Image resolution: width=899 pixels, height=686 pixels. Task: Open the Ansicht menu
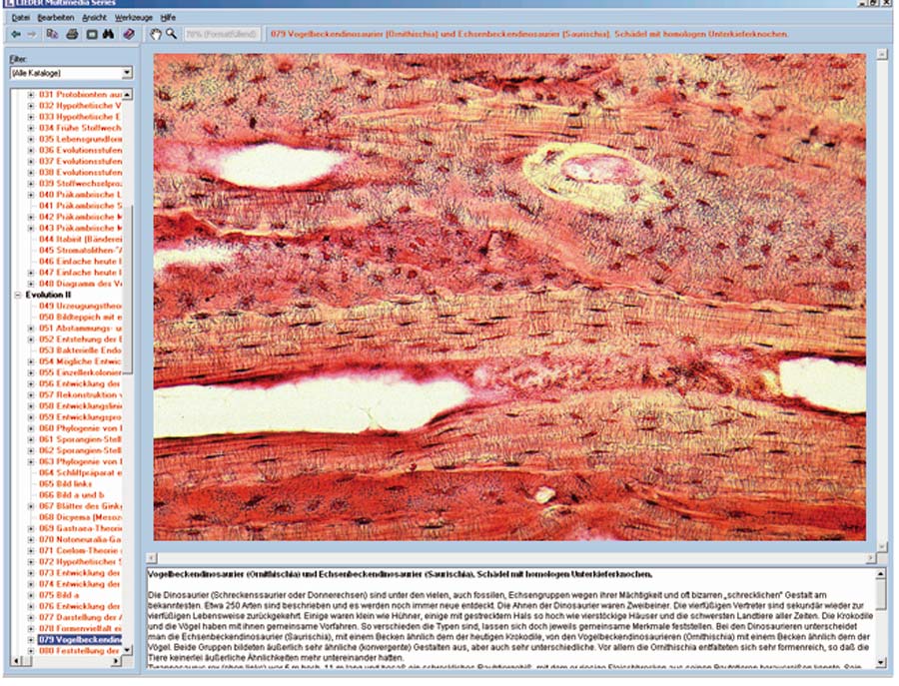pyautogui.click(x=95, y=18)
